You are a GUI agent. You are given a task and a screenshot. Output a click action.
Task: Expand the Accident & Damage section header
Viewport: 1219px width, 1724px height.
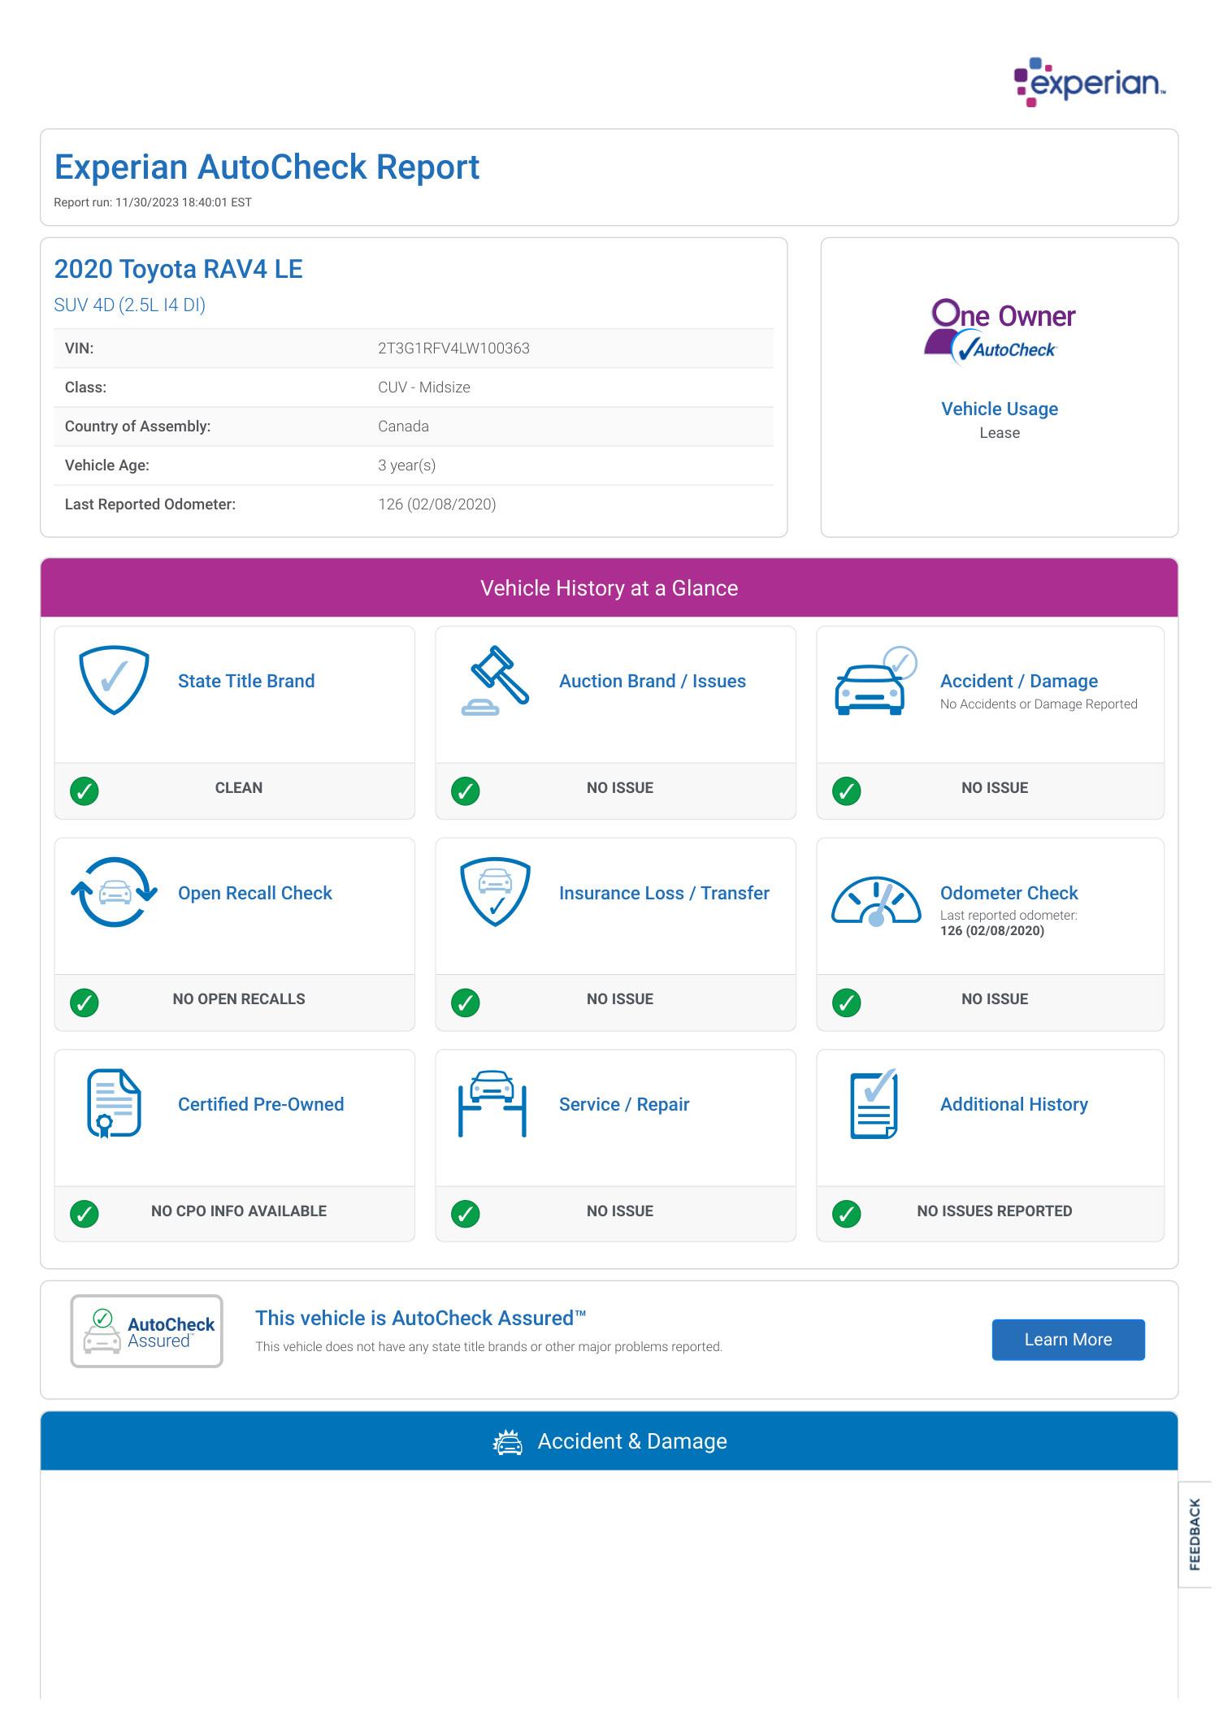[609, 1441]
